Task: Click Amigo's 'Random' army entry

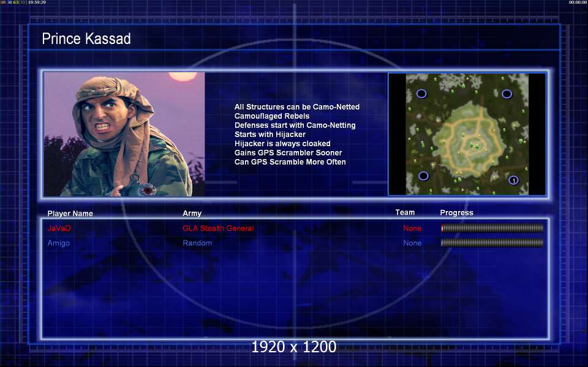Action: [x=197, y=243]
